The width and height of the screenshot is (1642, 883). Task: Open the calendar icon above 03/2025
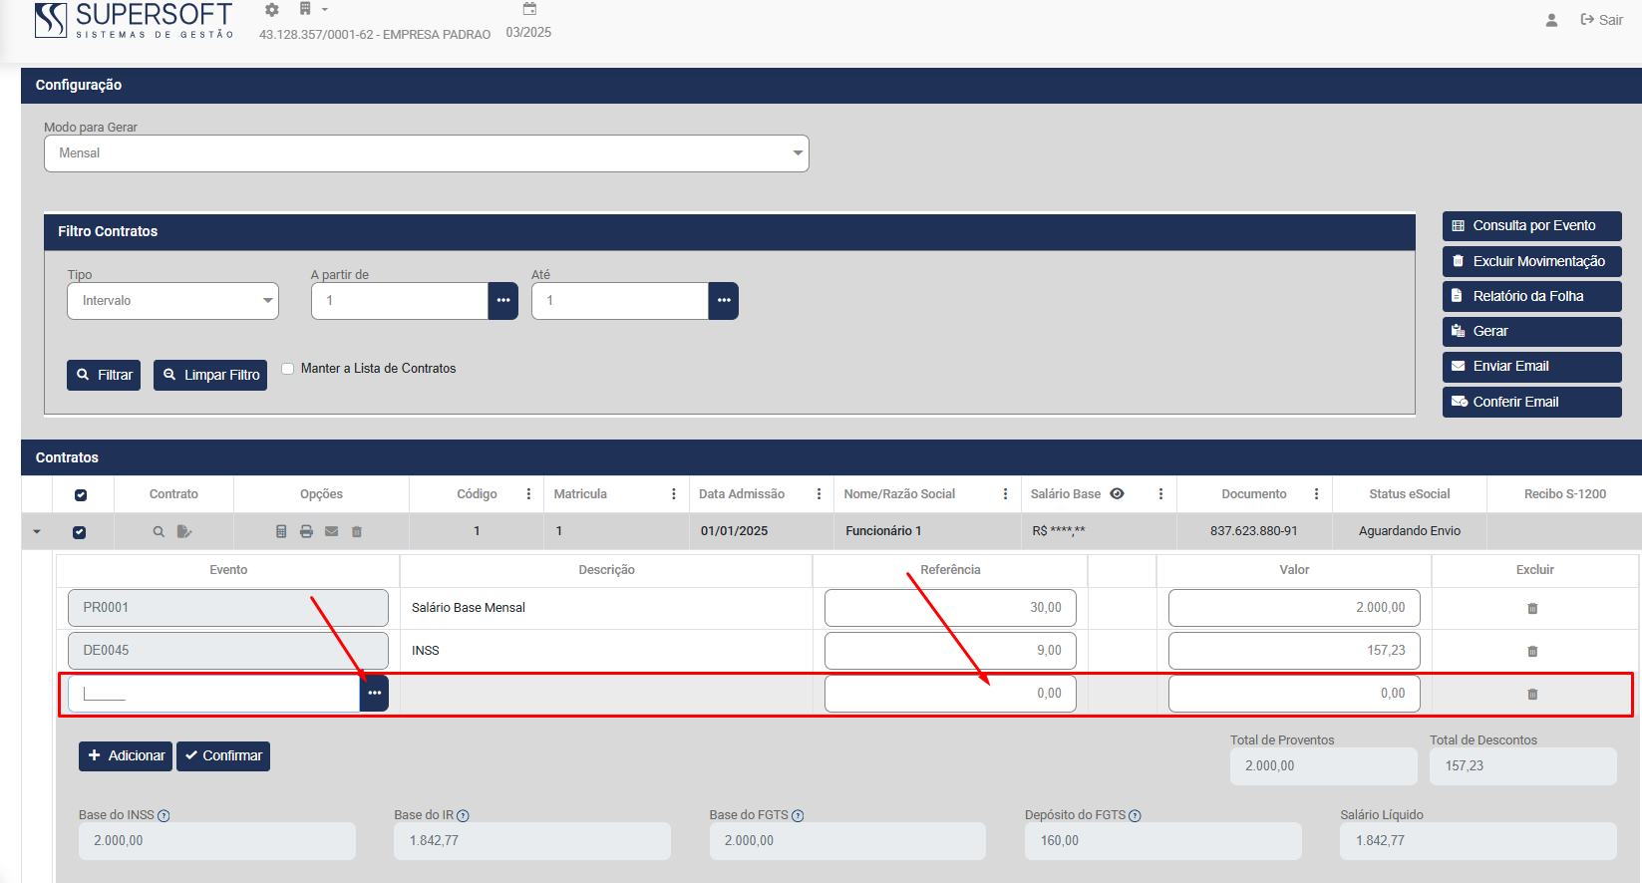click(529, 9)
